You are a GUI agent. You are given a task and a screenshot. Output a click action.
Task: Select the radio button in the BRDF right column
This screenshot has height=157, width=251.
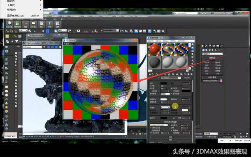tap(172, 130)
